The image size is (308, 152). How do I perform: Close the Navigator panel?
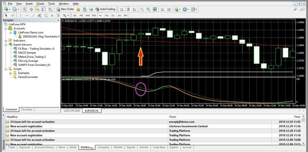pyautogui.click(x=58, y=20)
